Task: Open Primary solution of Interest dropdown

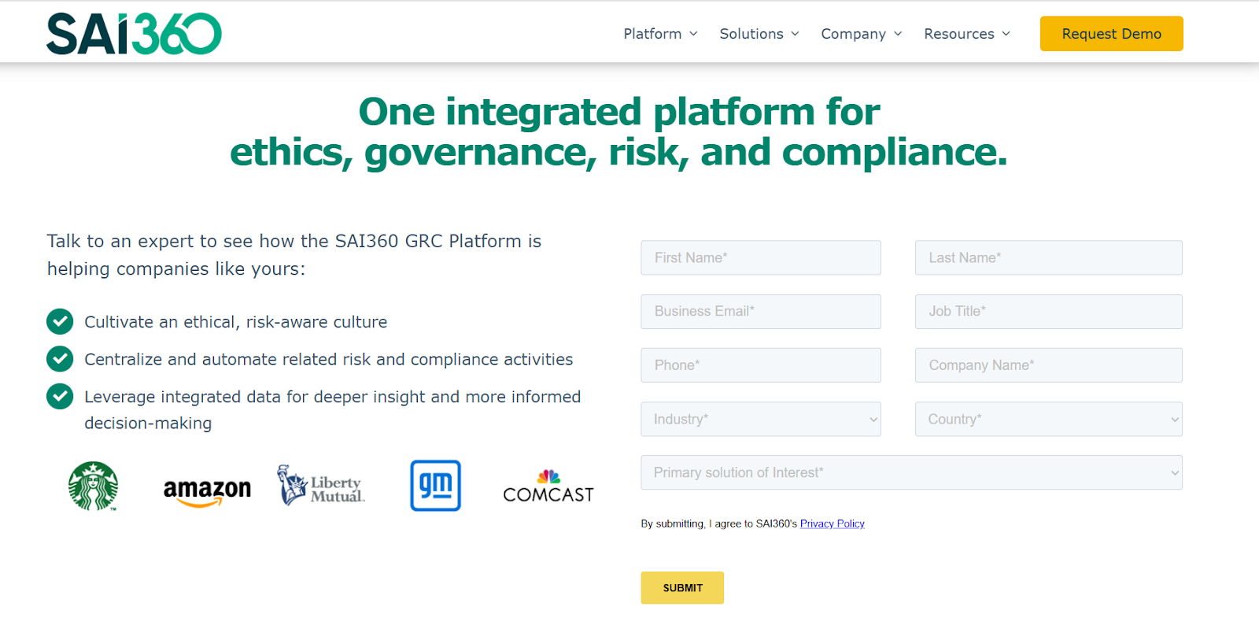Action: (x=910, y=473)
